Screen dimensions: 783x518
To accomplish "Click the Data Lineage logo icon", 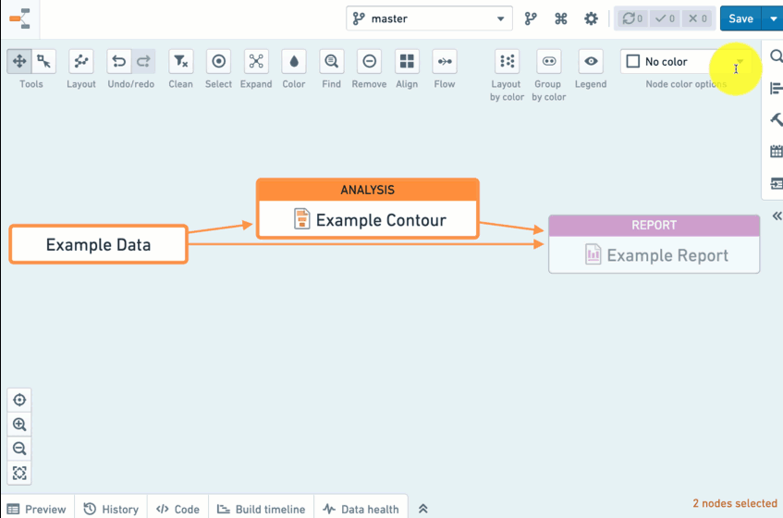I will coord(20,19).
